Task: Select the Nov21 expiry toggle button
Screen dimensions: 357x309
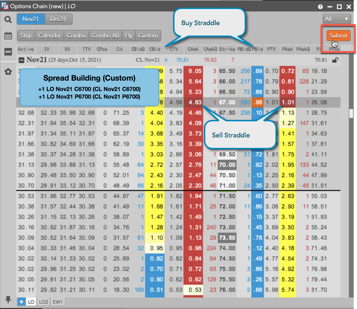Action: coord(31,19)
